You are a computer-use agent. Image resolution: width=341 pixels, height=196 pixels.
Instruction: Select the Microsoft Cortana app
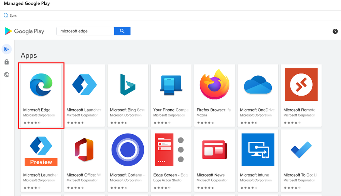click(128, 160)
